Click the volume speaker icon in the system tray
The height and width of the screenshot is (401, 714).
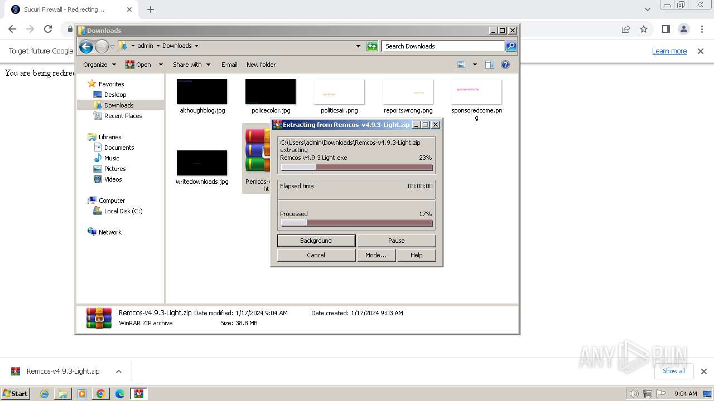click(x=634, y=394)
